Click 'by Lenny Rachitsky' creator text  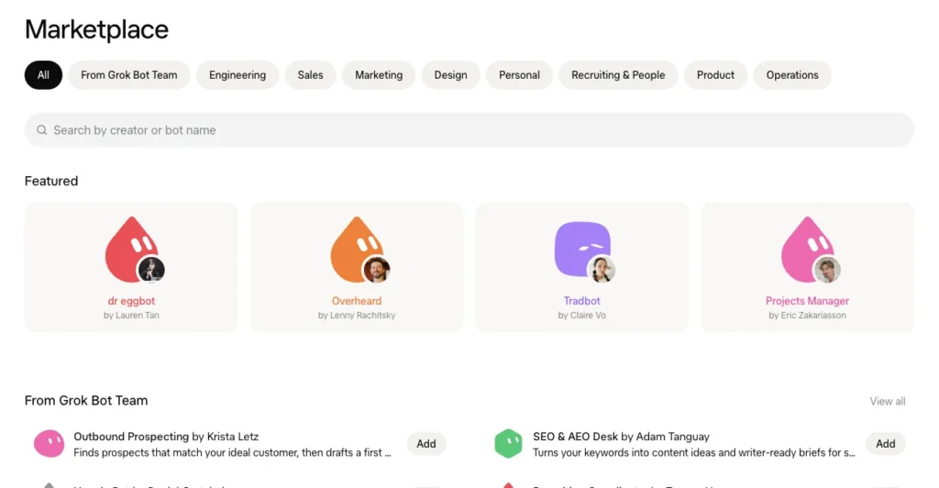click(x=357, y=315)
